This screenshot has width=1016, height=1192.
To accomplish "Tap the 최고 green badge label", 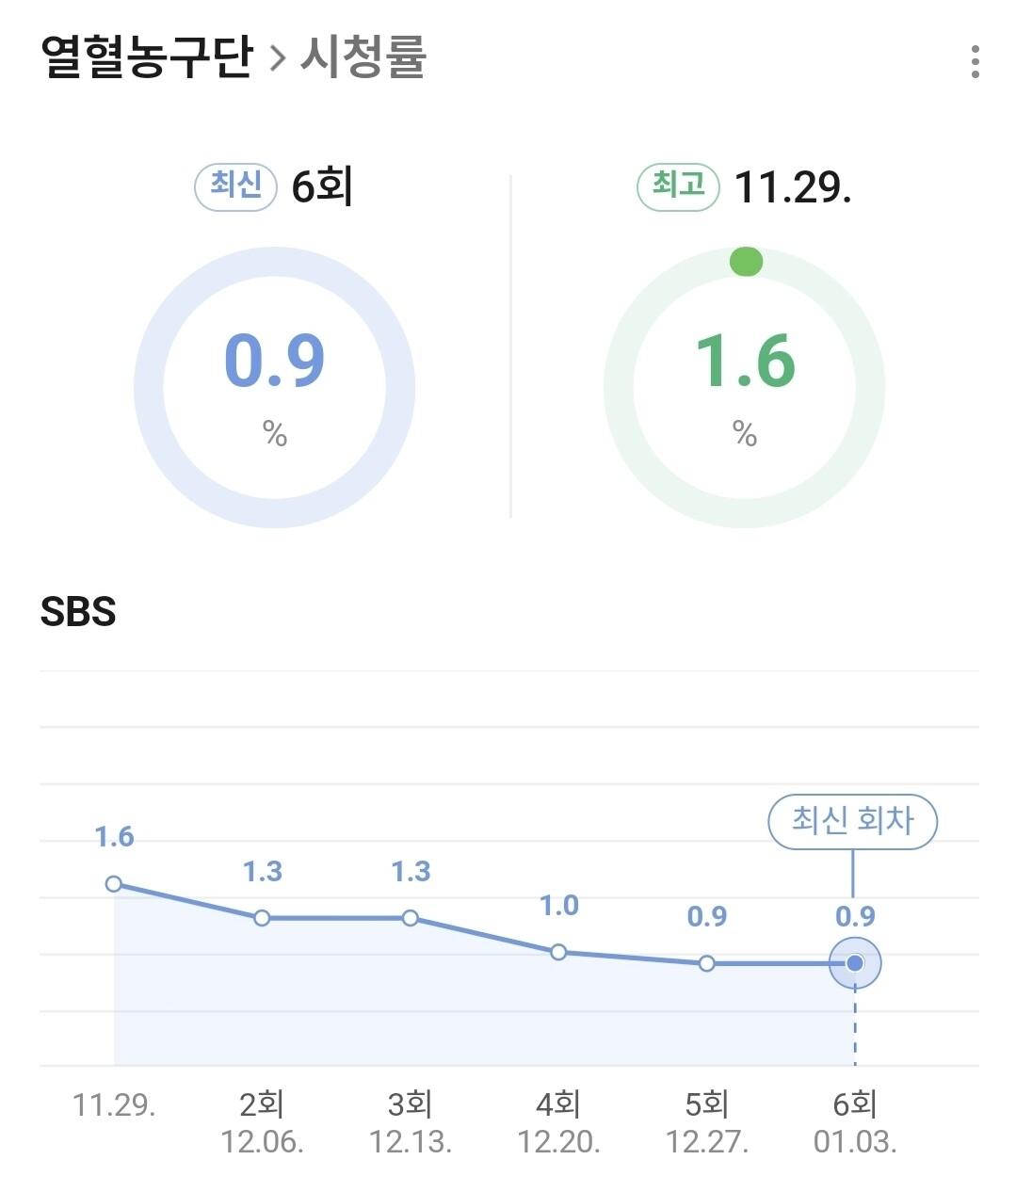I will 679,185.
